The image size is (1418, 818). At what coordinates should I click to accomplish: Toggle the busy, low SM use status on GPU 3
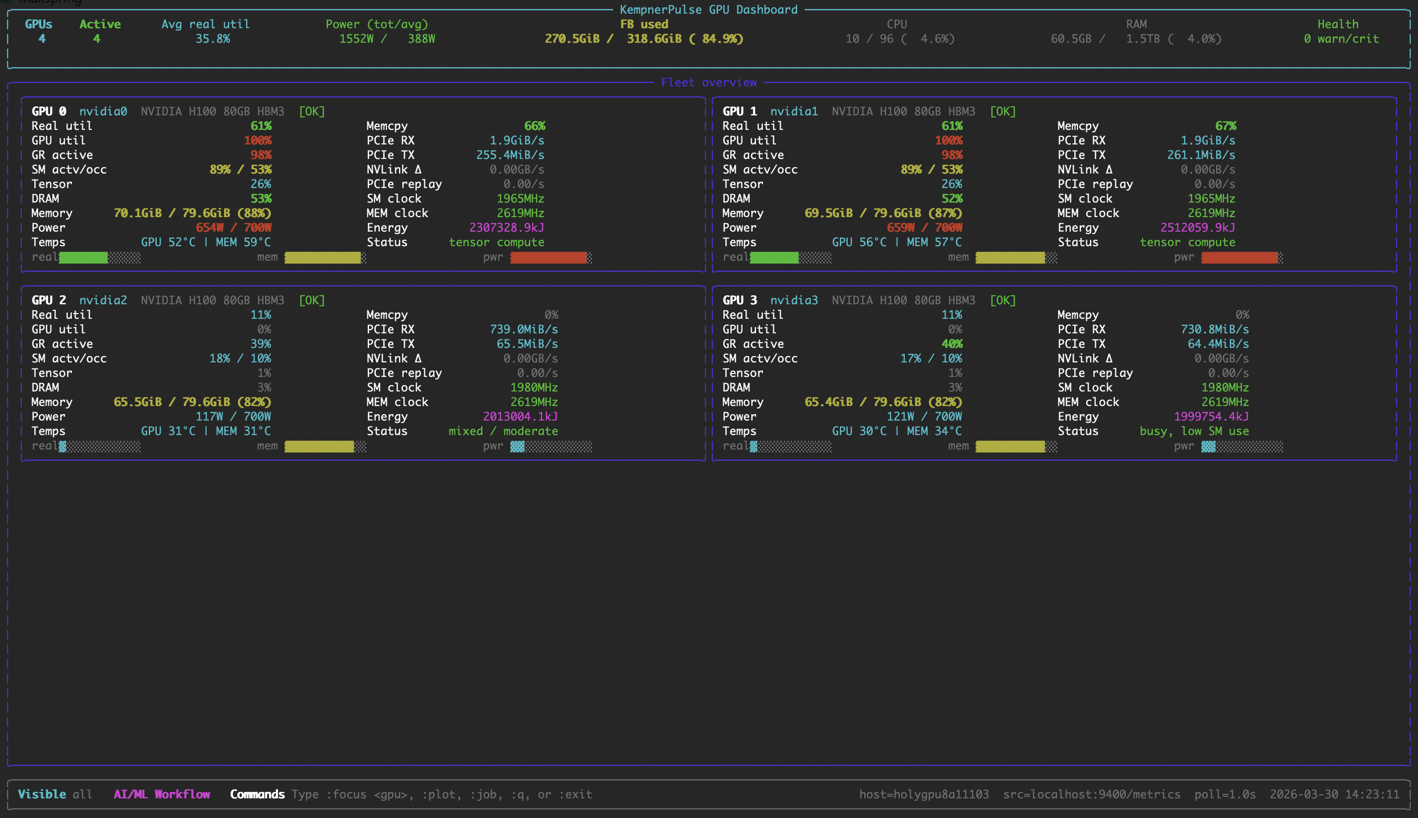click(1195, 431)
